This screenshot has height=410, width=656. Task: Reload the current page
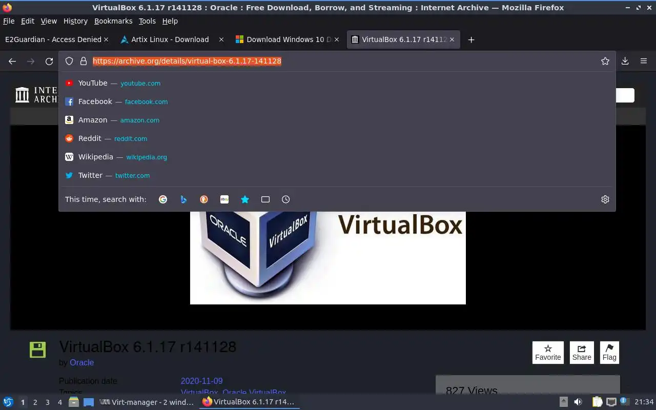tap(49, 61)
